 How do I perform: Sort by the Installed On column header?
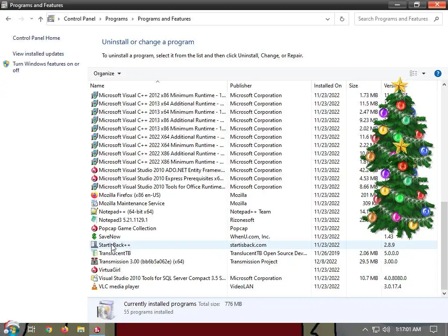(329, 85)
